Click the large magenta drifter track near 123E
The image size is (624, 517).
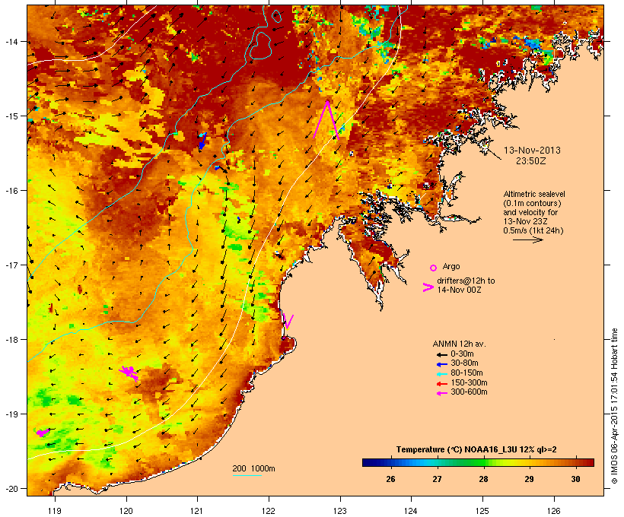point(326,119)
